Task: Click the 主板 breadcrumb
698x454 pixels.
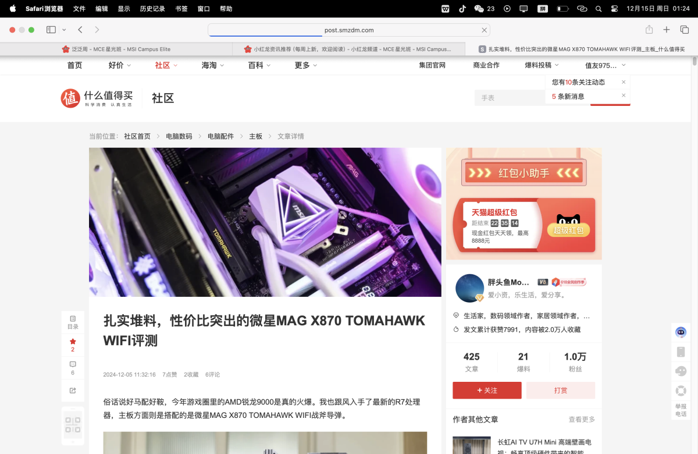Action: pos(256,136)
